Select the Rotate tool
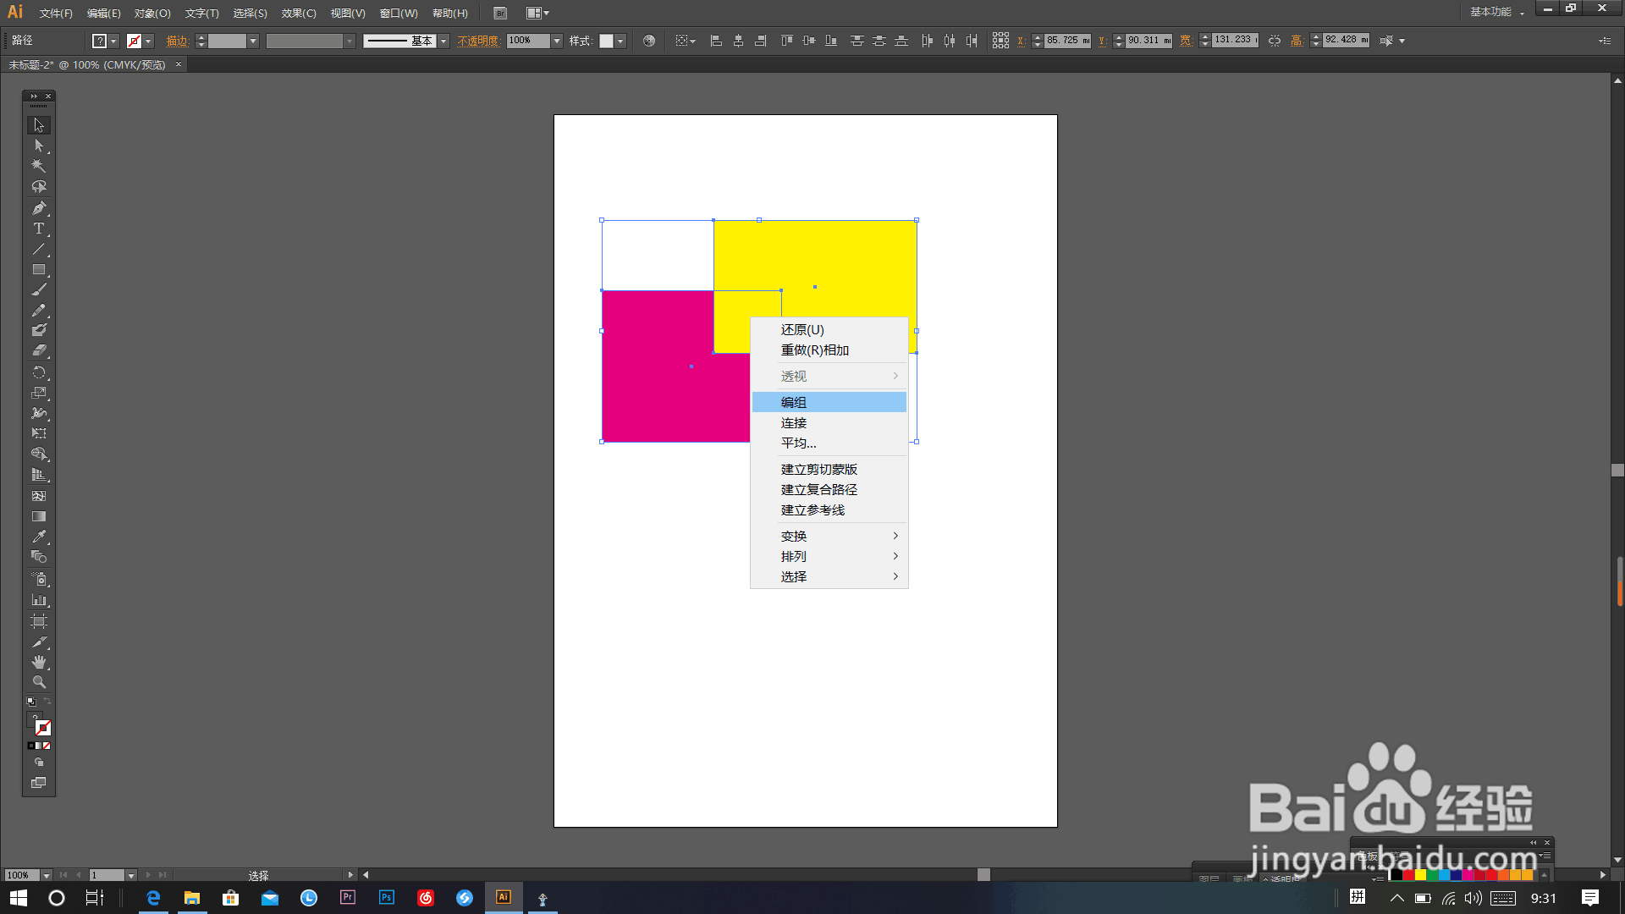Viewport: 1625px width, 914px height. point(39,372)
